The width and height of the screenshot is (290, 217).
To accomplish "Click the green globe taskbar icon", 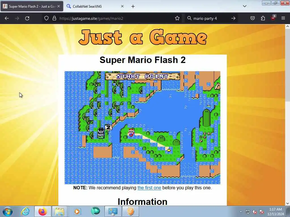I will click(95, 211).
